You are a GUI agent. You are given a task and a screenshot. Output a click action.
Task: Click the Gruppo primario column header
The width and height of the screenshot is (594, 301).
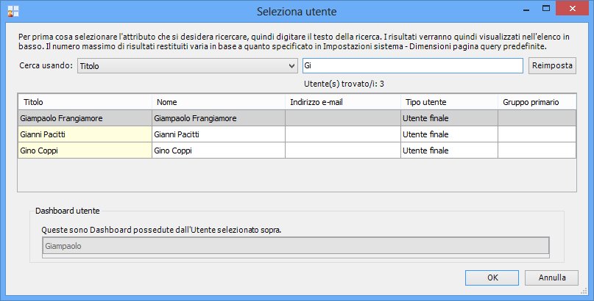(536, 101)
